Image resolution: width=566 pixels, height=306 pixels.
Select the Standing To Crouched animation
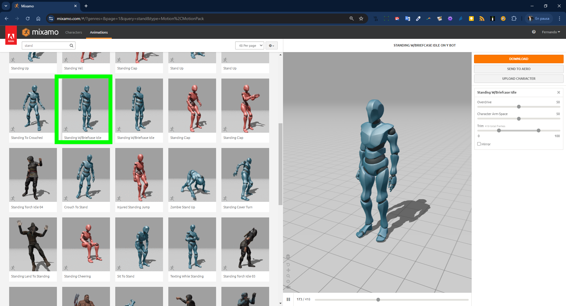click(x=33, y=110)
